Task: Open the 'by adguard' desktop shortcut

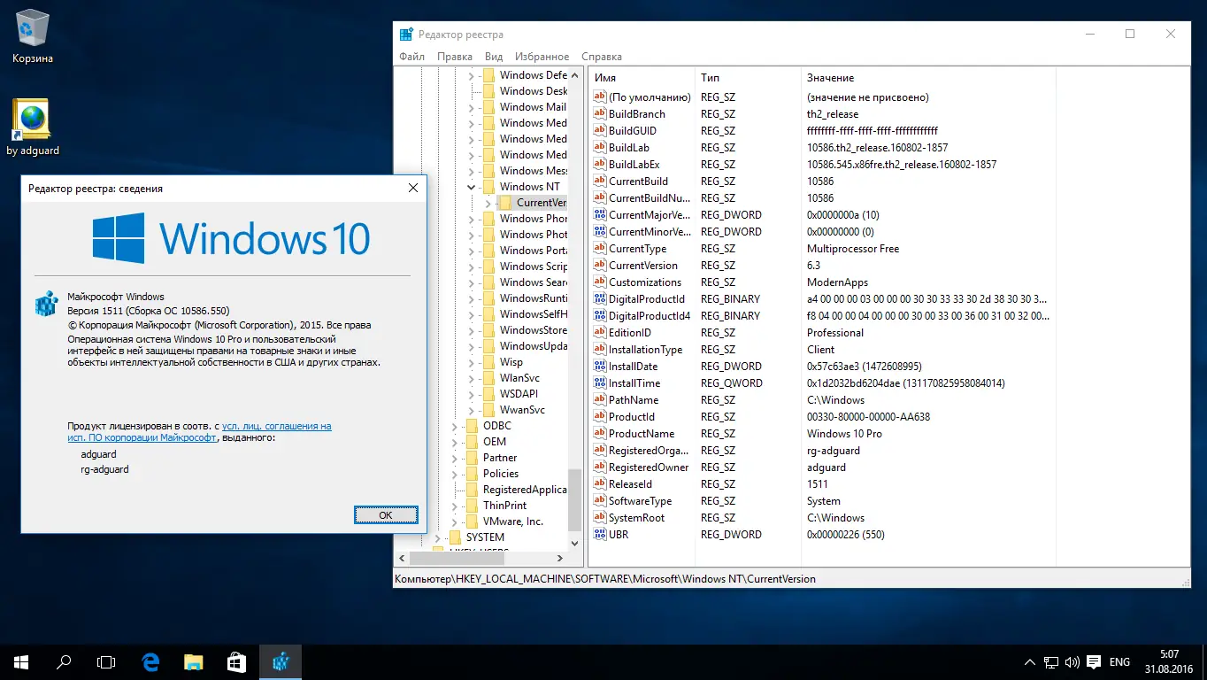Action: tap(33, 120)
